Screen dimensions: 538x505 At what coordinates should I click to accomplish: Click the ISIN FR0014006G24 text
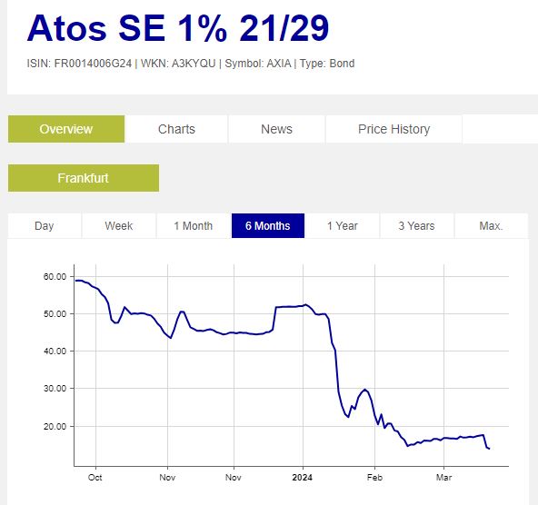tap(79, 64)
